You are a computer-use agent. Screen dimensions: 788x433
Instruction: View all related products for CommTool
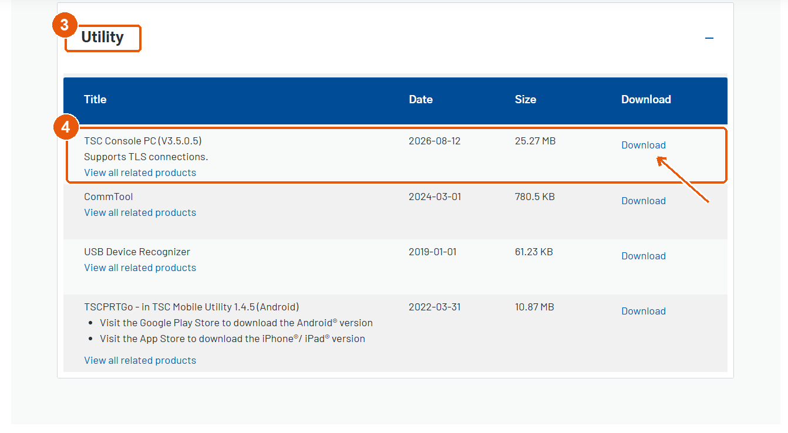140,212
